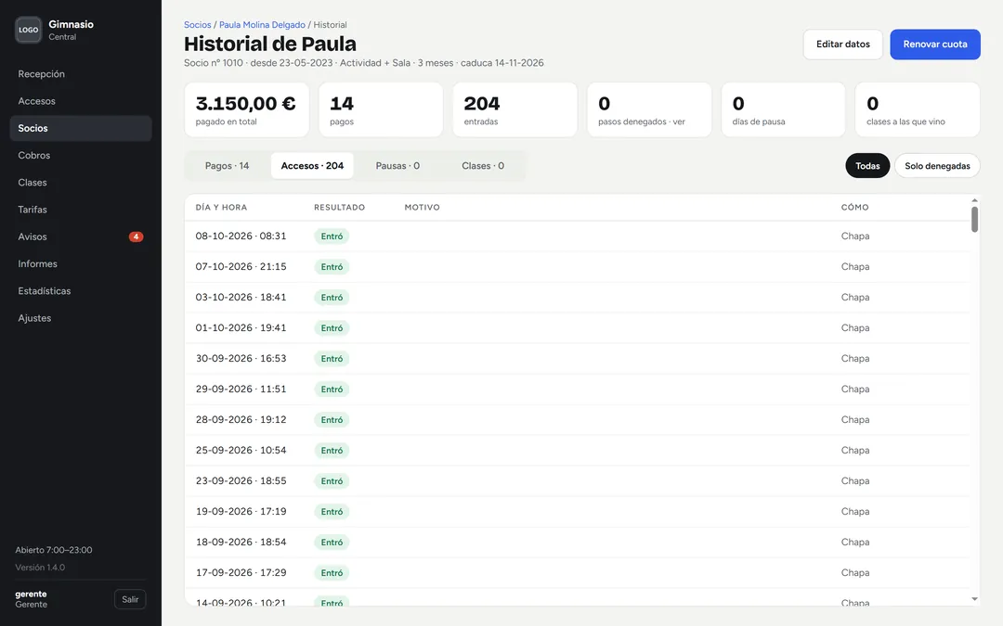Click the Avisos badge showing 4
The height and width of the screenshot is (626, 1003).
pyautogui.click(x=136, y=237)
